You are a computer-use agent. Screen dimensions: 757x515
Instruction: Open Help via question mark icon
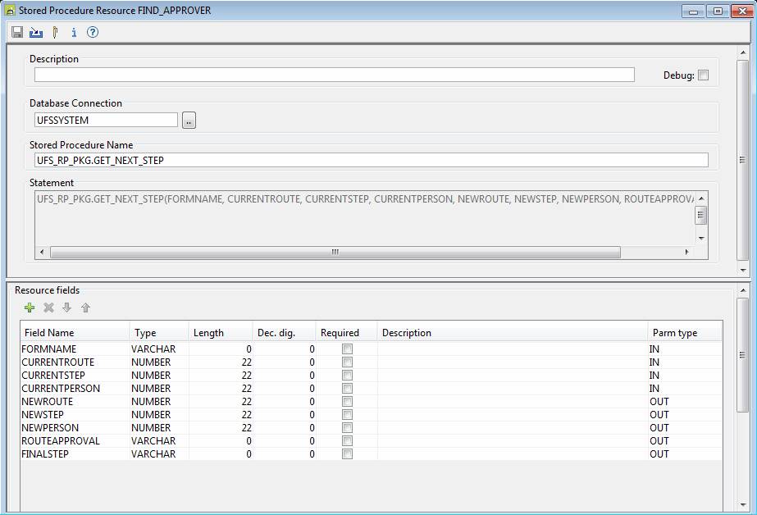(93, 33)
